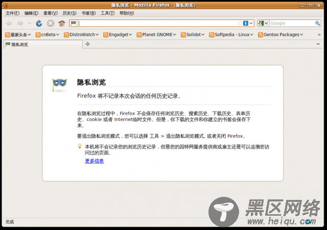Viewport: 327px width, 230px height.
Task: Click the cnBeta feed icon
Action: [38, 35]
